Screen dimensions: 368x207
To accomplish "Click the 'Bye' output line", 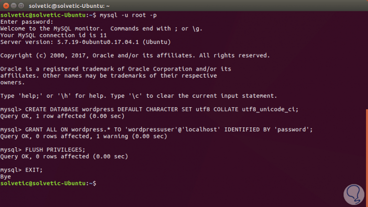I will [x=6, y=176].
